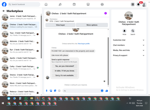The image size is (150, 110).
Task: Open the Home tab icon
Action: [x=46, y=4]
